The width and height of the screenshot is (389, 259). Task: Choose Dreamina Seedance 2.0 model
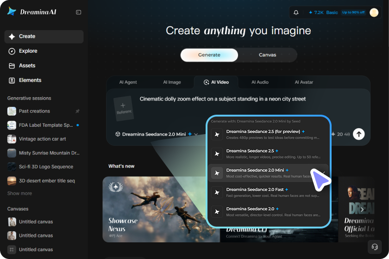[x=268, y=212]
